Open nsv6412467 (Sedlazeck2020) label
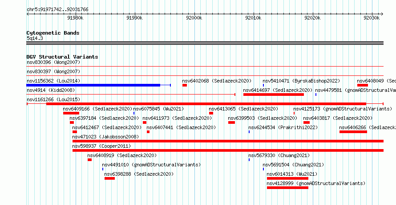The width and height of the screenshot is (396, 205). click(107, 127)
